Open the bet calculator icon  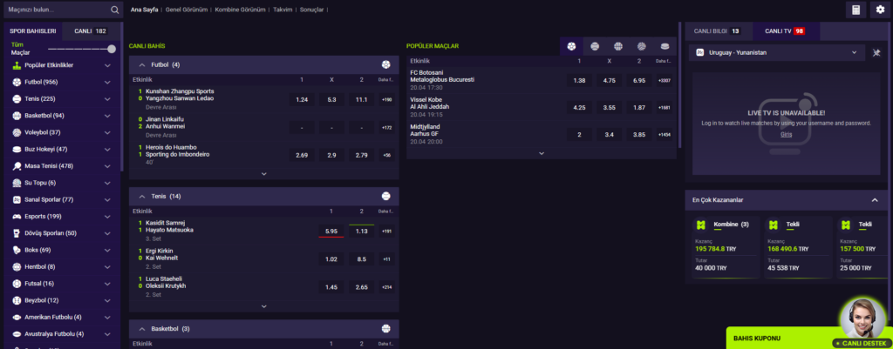coord(856,10)
